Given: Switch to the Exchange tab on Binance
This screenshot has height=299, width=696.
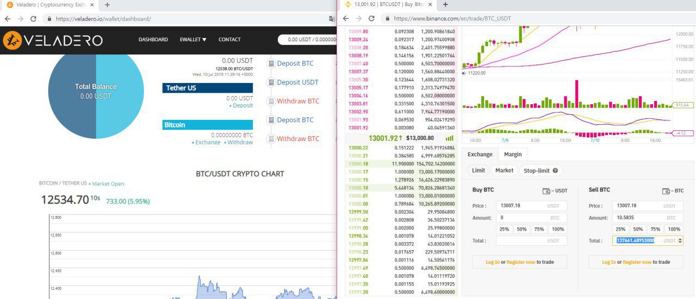Looking at the screenshot, I should point(480,155).
